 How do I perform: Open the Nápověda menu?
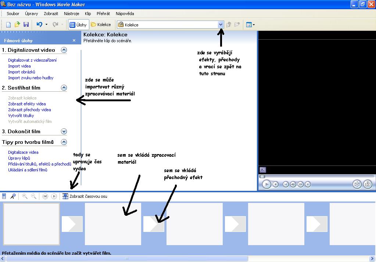pyautogui.click(x=125, y=14)
